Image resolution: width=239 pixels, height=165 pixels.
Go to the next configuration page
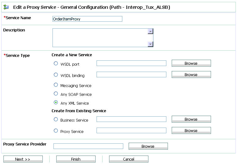(23, 159)
